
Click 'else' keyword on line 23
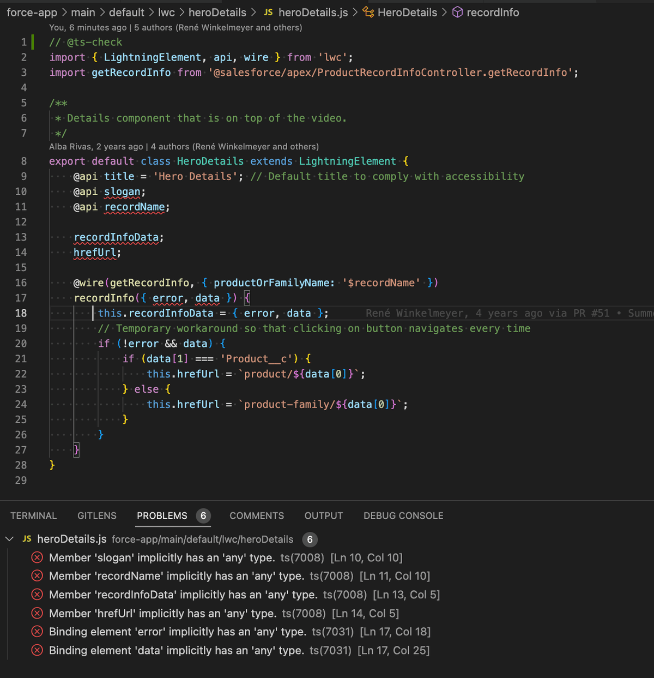(147, 389)
